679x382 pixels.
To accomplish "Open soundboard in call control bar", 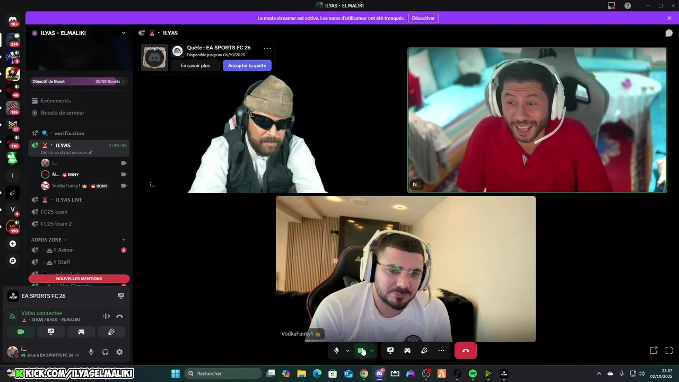I will 424,351.
